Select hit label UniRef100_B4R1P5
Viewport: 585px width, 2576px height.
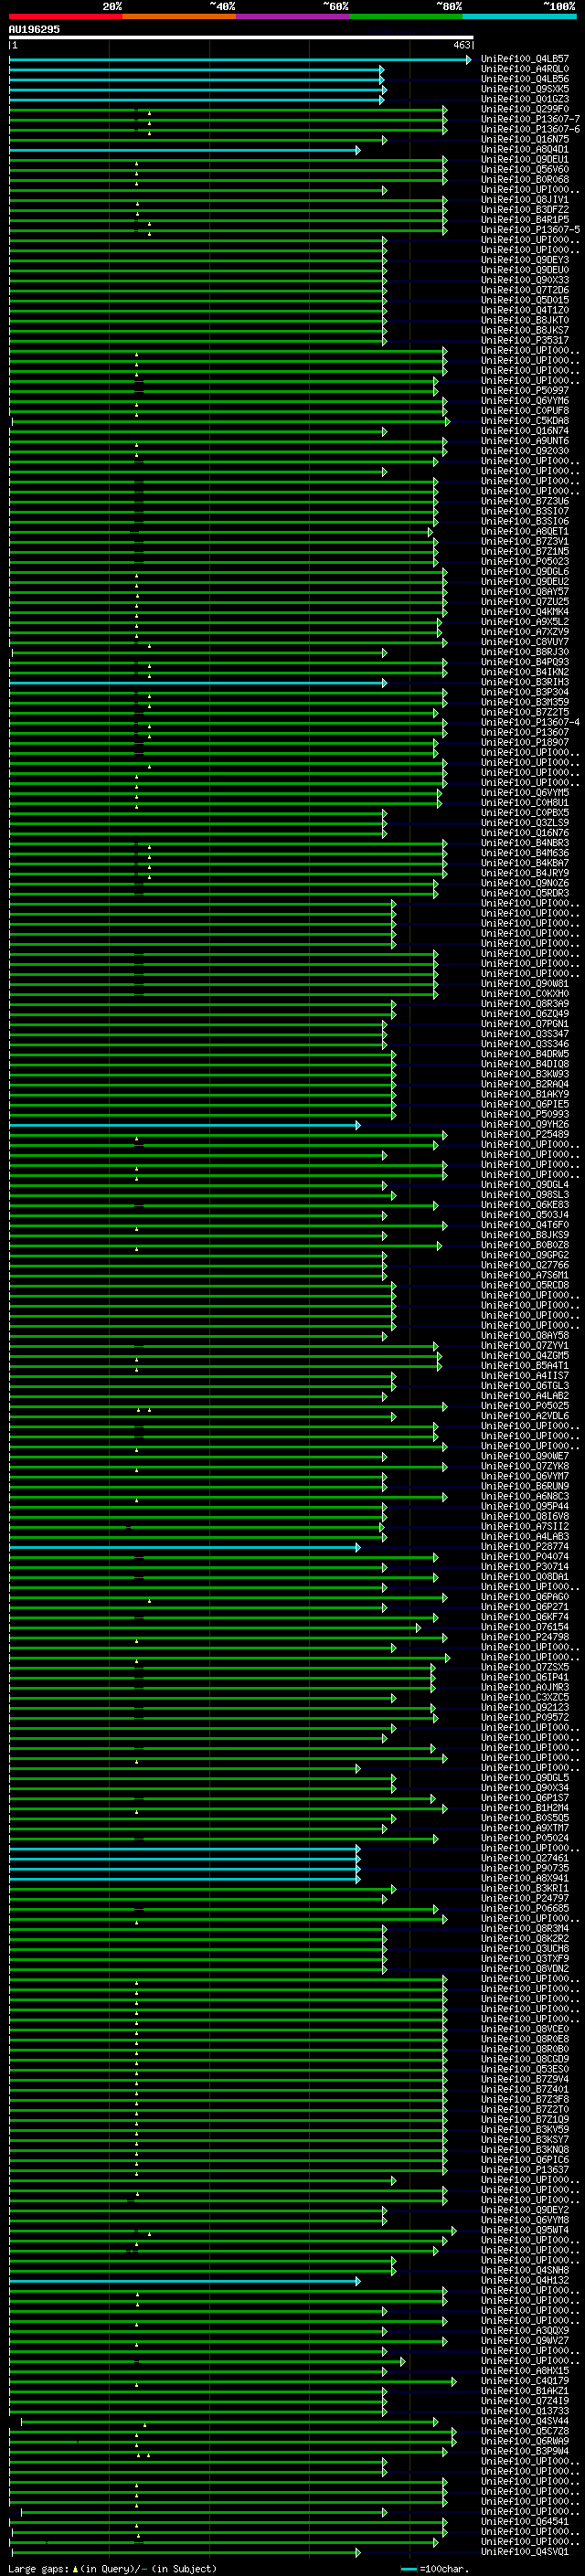coord(525,219)
